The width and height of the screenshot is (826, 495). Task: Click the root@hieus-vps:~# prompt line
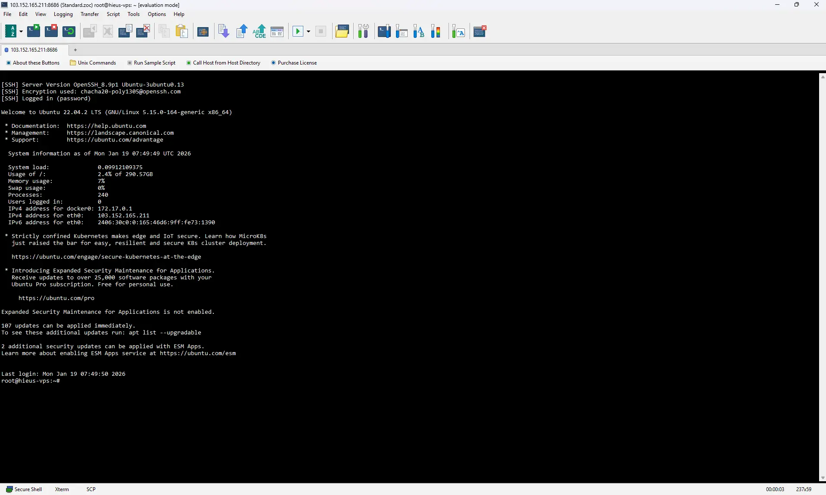pyautogui.click(x=31, y=381)
